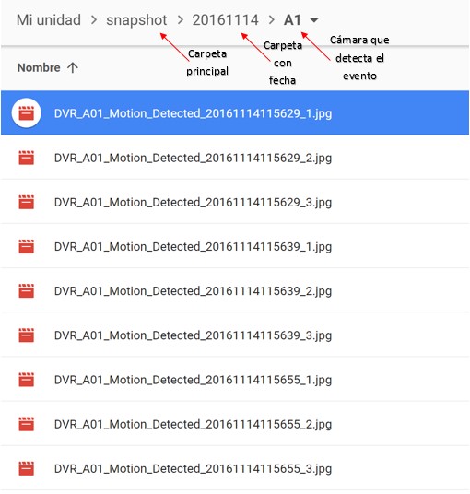Click the red icon beside 20161114115639_2.jpg
Image resolution: width=470 pixels, height=494 pixels.
tap(26, 291)
